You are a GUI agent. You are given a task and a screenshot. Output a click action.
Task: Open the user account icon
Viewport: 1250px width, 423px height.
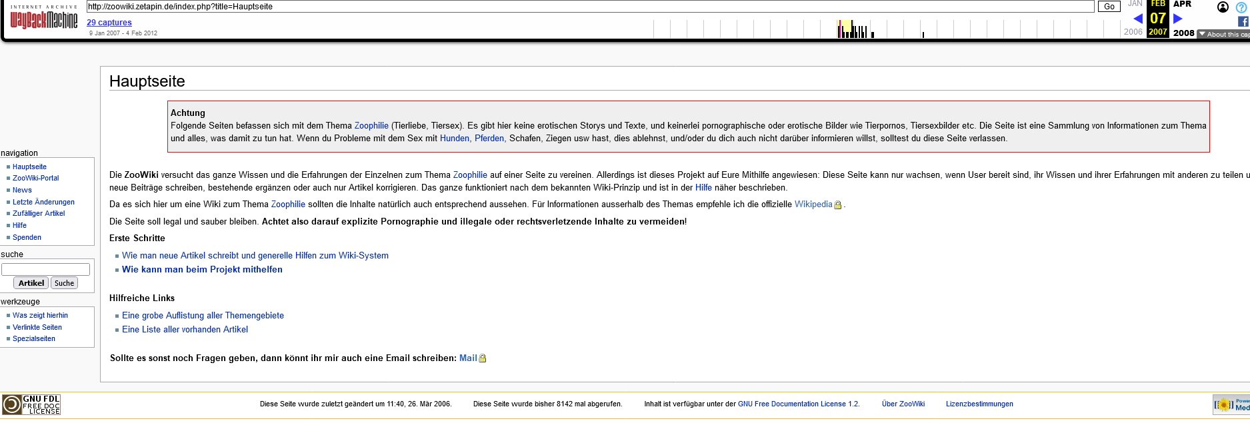(x=1223, y=7)
